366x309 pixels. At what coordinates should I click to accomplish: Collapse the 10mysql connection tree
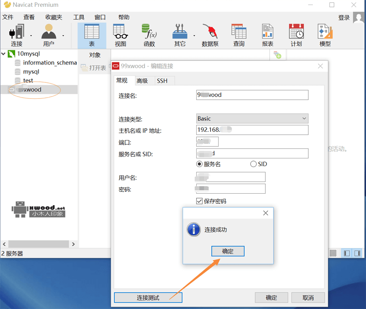(x=3, y=54)
